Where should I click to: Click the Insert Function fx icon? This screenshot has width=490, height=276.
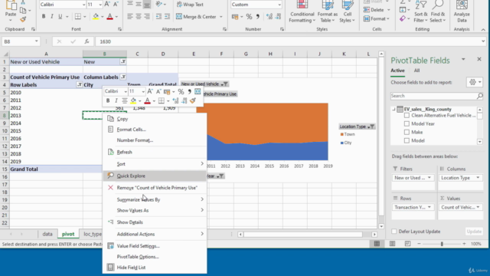tap(87, 41)
